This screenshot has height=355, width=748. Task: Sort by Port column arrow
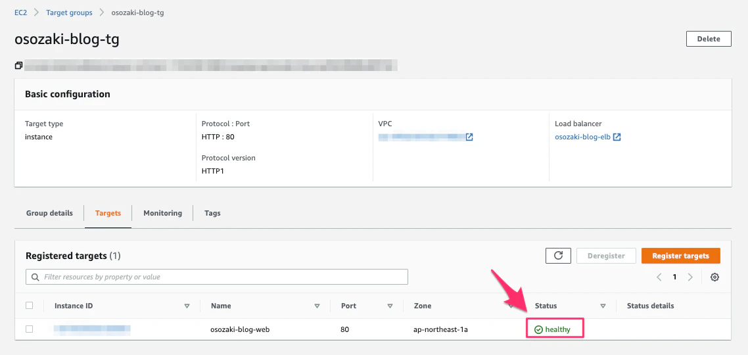[390, 306]
